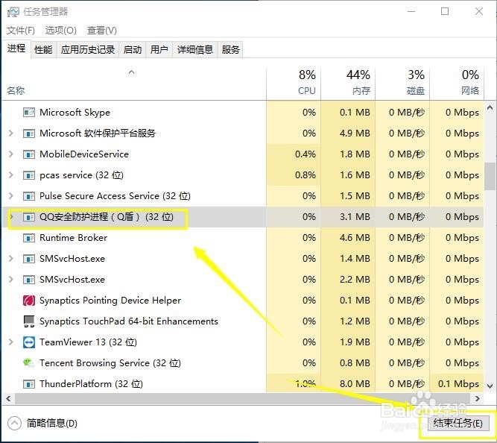
Task: Open the 查看(V) menu
Action: (x=102, y=31)
